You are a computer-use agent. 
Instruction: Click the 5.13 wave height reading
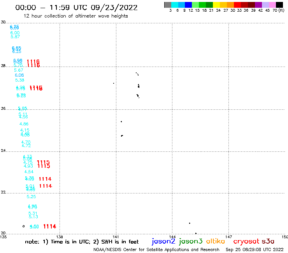click(33, 217)
